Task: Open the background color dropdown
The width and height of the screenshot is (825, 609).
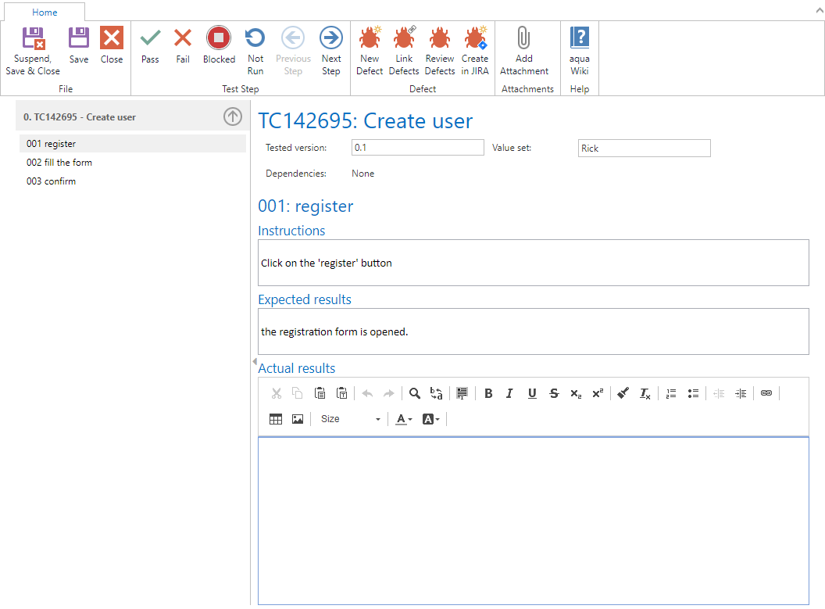Action: 431,419
